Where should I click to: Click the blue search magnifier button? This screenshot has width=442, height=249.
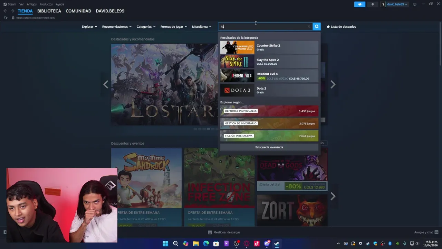317,27
